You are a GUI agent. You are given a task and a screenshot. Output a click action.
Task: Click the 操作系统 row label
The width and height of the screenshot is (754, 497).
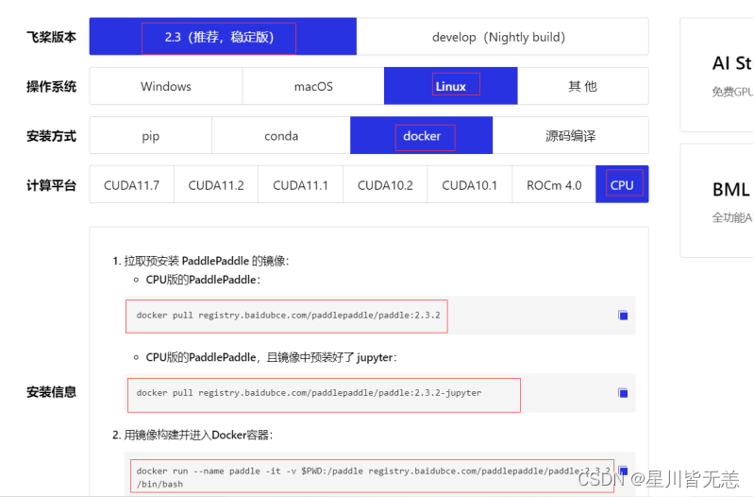coord(52,87)
